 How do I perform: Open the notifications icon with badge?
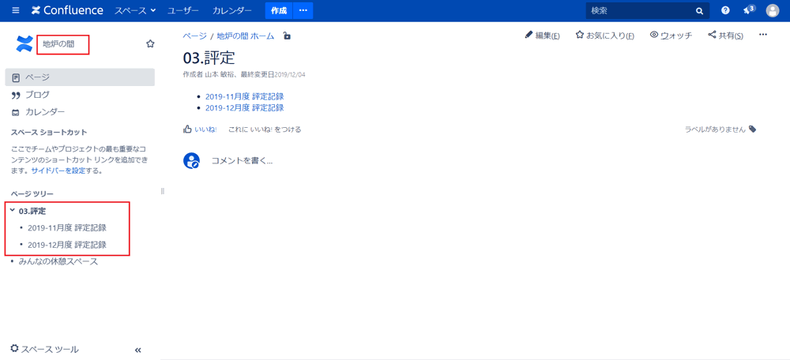coord(747,11)
